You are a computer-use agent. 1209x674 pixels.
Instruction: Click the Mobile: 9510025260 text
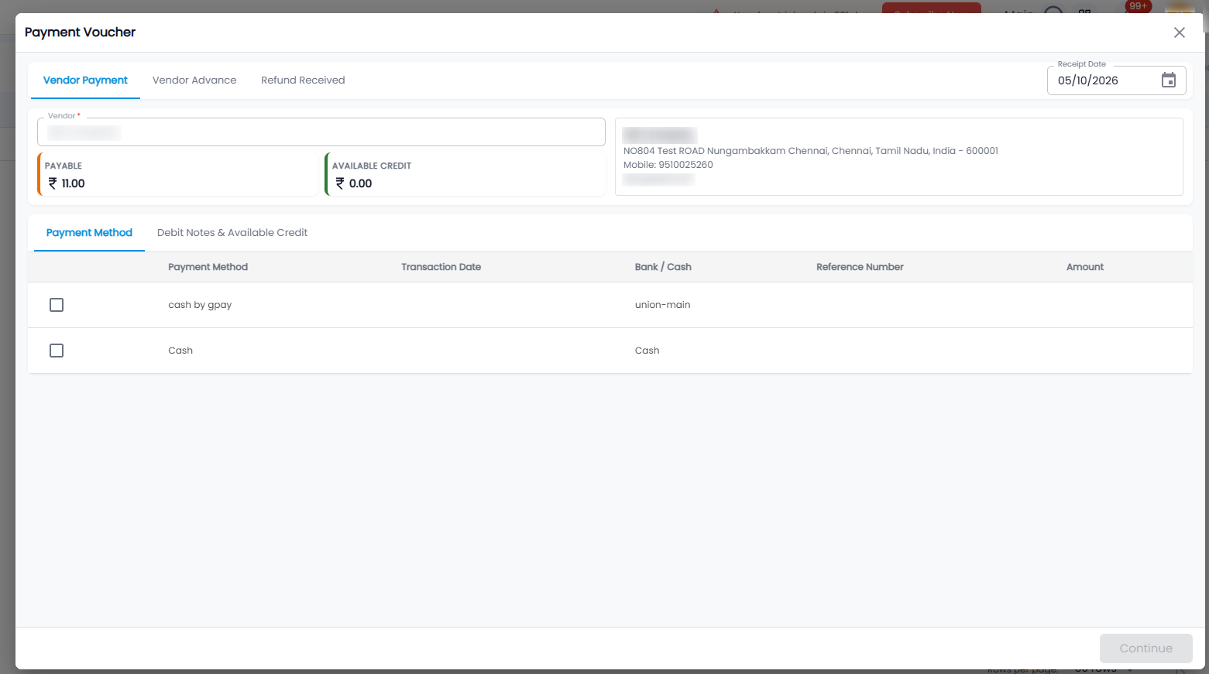[x=668, y=165]
